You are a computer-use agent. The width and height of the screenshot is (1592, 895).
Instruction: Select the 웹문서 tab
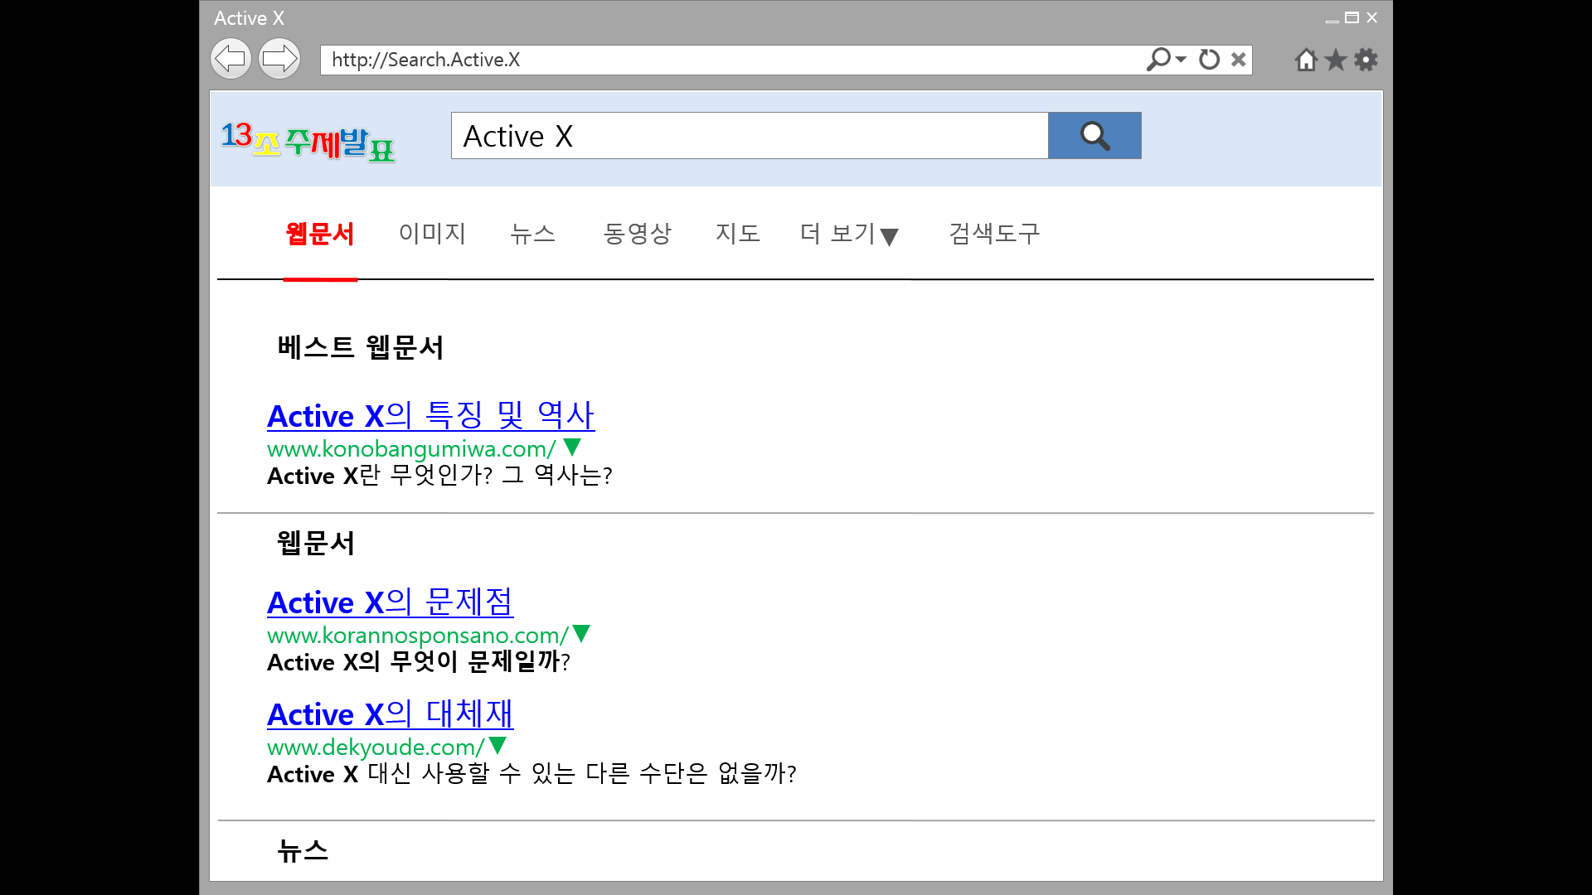tap(320, 234)
